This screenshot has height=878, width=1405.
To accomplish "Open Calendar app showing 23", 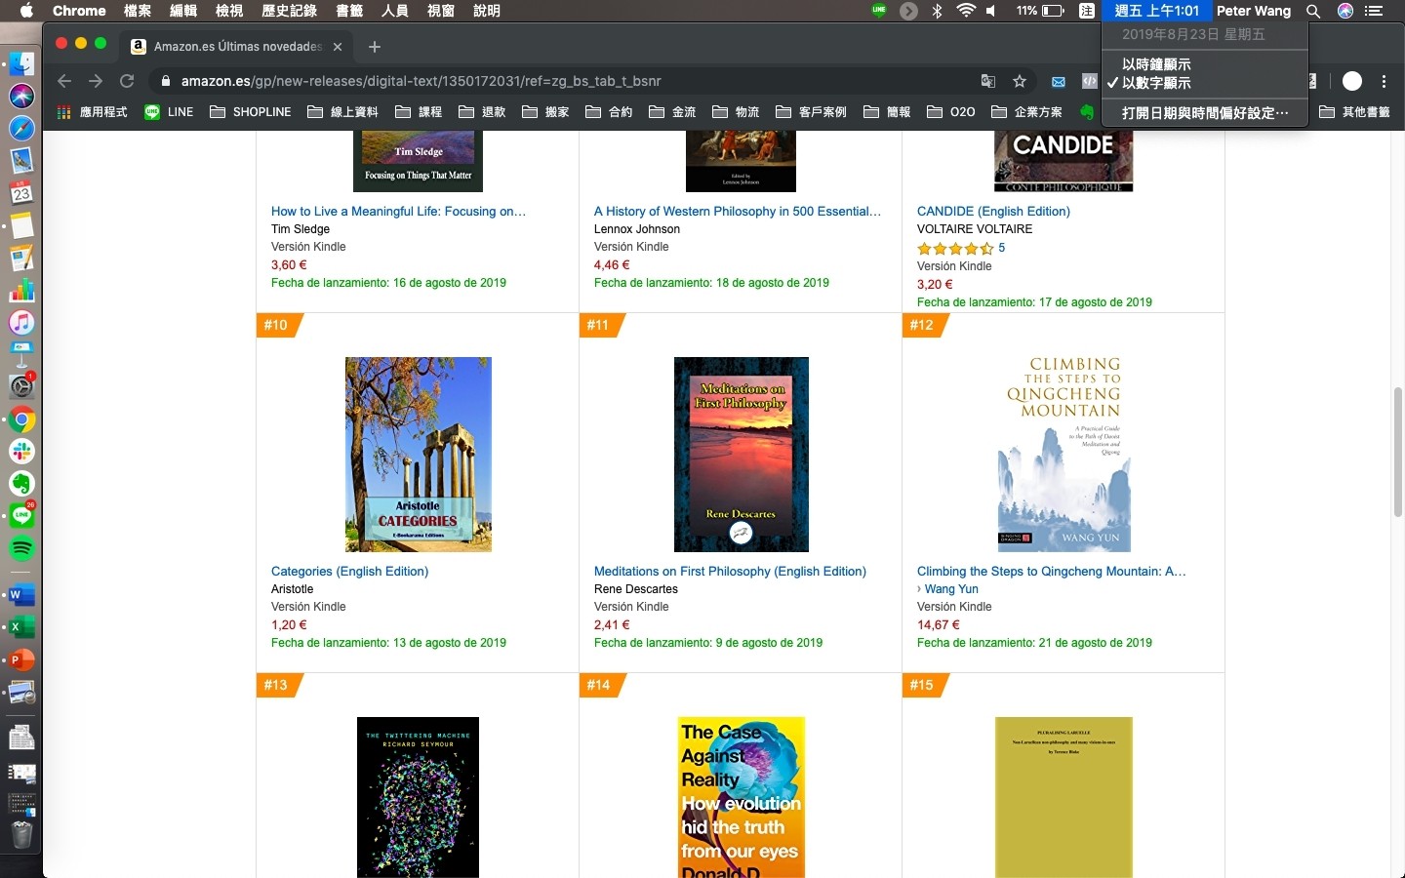I will click(21, 192).
